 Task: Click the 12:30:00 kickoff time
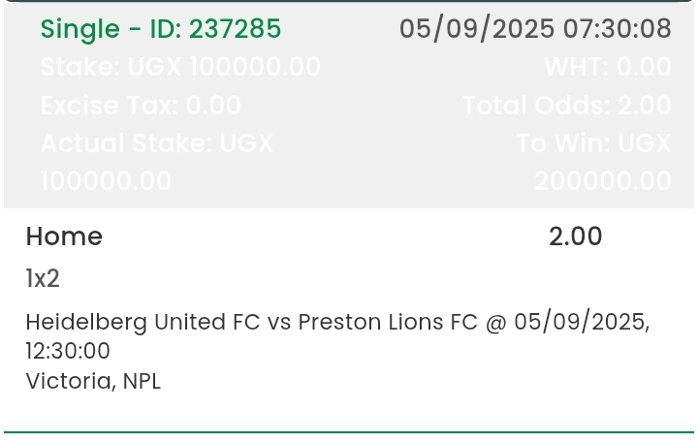pos(68,351)
